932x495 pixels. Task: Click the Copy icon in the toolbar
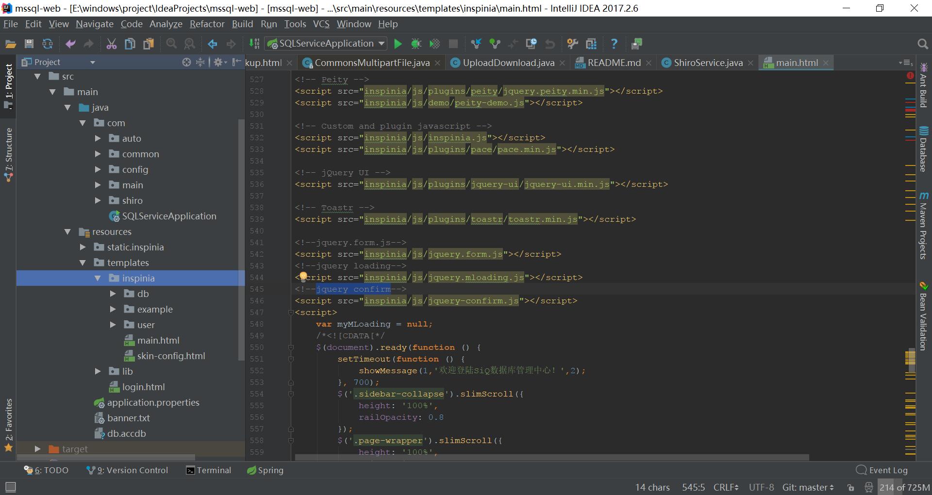tap(130, 44)
